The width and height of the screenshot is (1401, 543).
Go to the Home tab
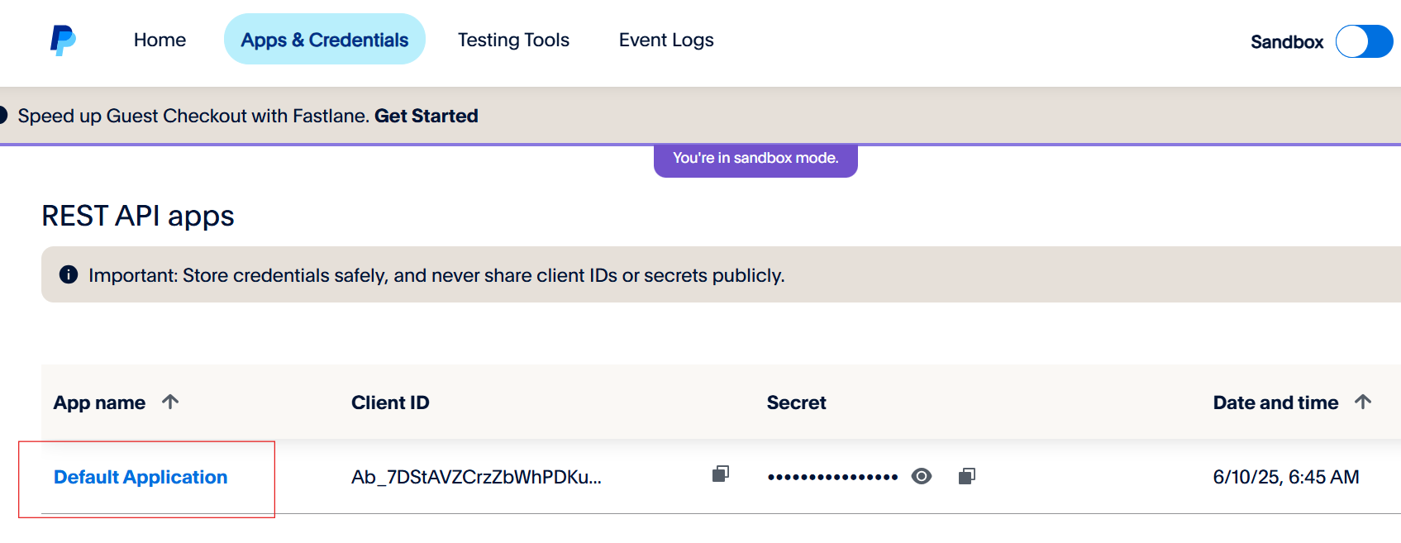tap(160, 40)
